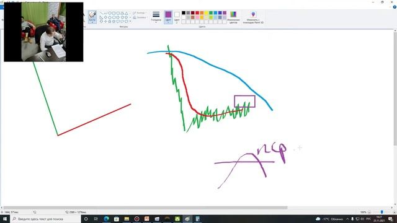Click the taskbar search field
Screen dimensions: 397x223
[x=45, y=219]
